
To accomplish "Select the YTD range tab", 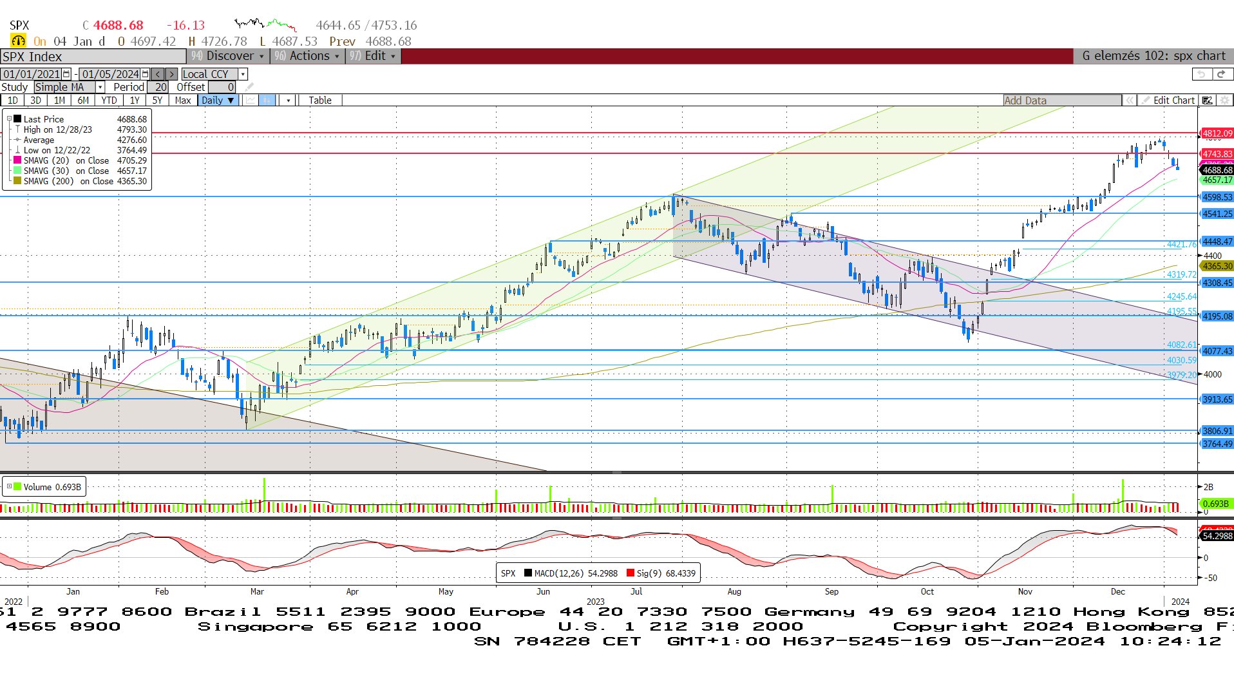I will pos(109,100).
